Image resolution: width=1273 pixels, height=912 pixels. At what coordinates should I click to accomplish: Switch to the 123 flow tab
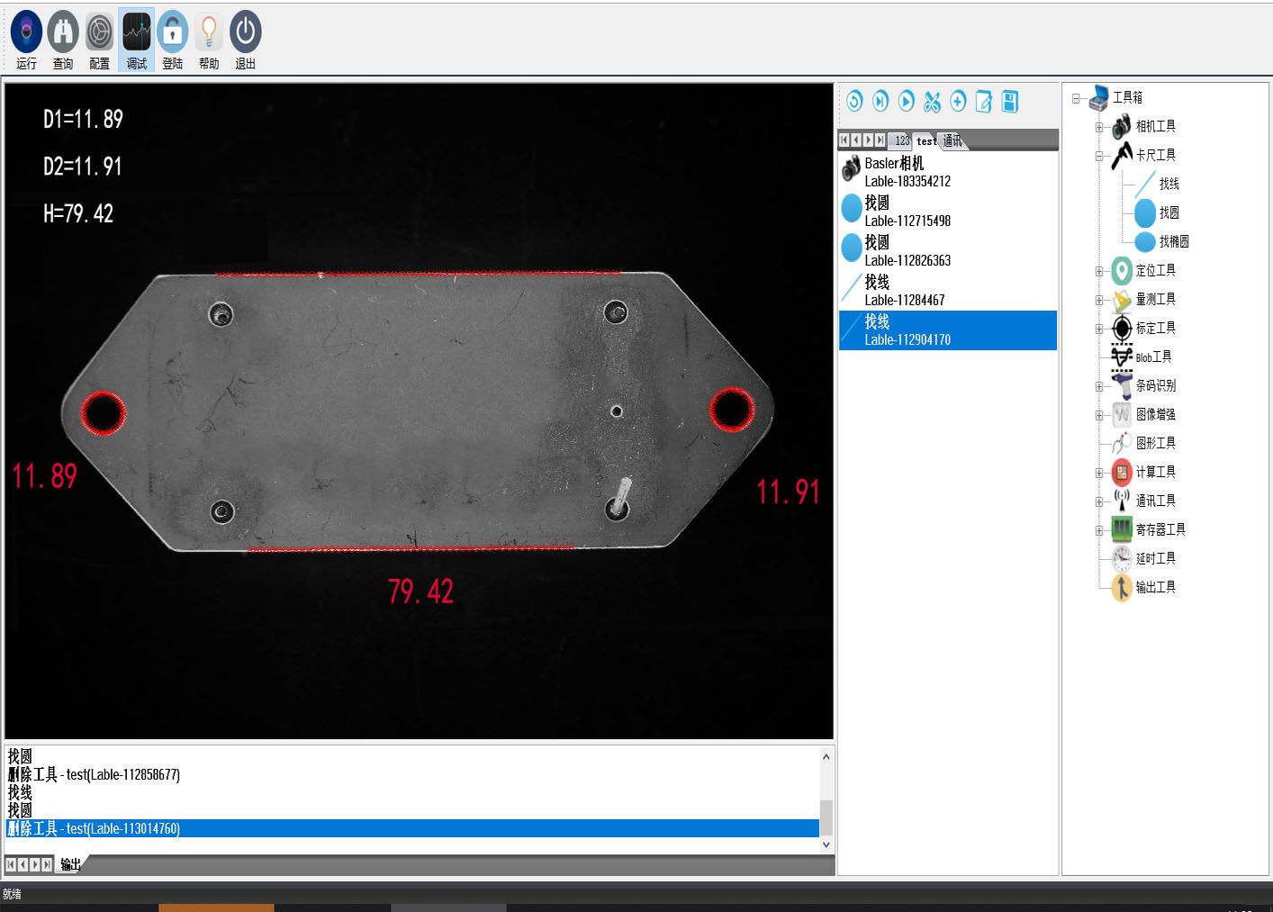point(901,140)
